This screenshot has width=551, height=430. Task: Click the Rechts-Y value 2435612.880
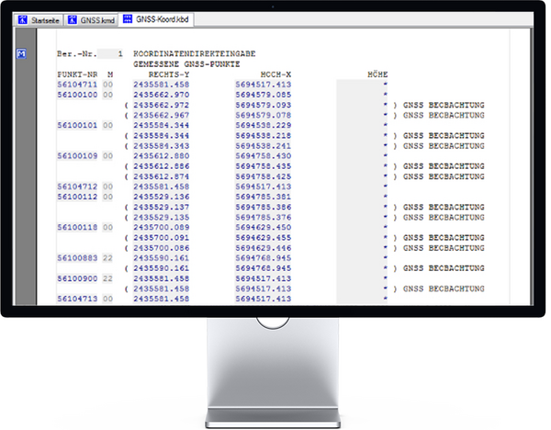click(162, 155)
